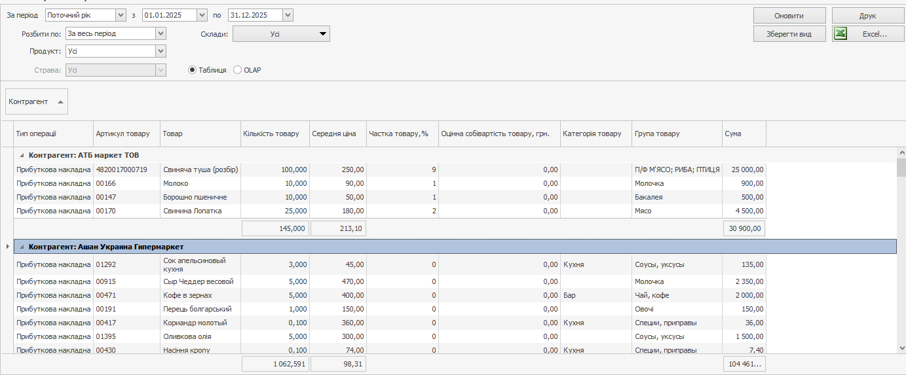This screenshot has width=906, height=375.
Task: Click the Excel export icon
Action: (842, 34)
